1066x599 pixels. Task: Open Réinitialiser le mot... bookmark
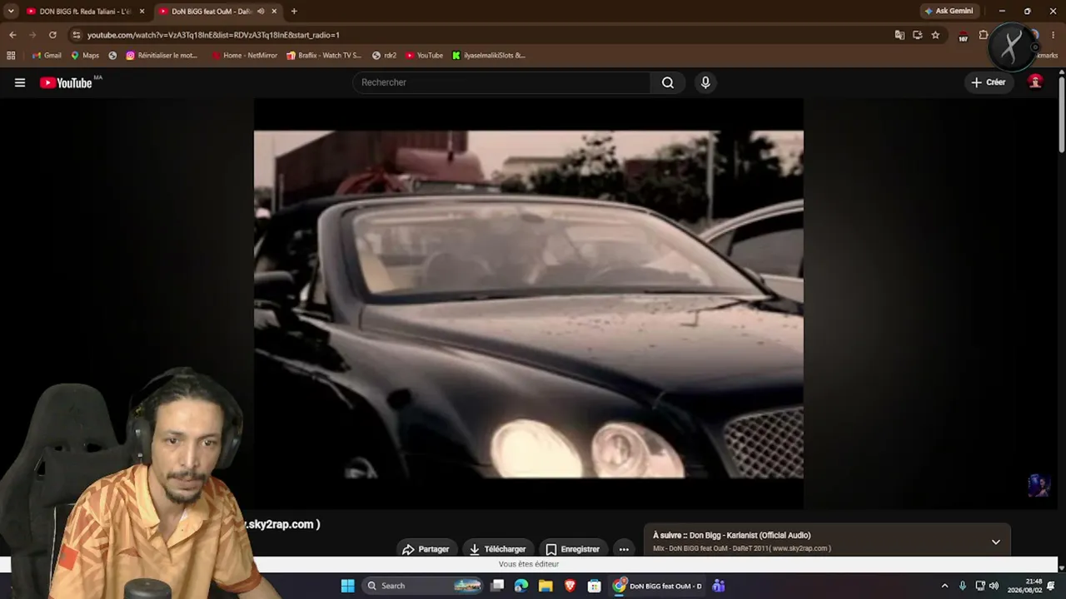coord(162,56)
